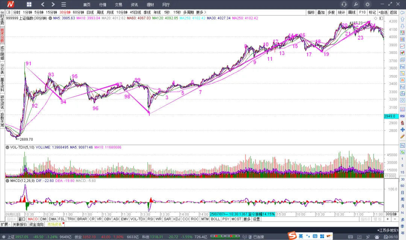Image resolution: width=406 pixels, height=240 pixels.
Task: Expand the 更多 periods dropdown in top toolbar
Action: pyautogui.click(x=201, y=12)
